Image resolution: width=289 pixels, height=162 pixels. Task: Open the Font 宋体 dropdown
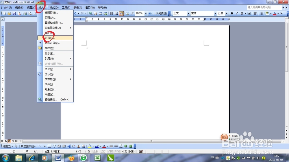[x=215, y=14]
